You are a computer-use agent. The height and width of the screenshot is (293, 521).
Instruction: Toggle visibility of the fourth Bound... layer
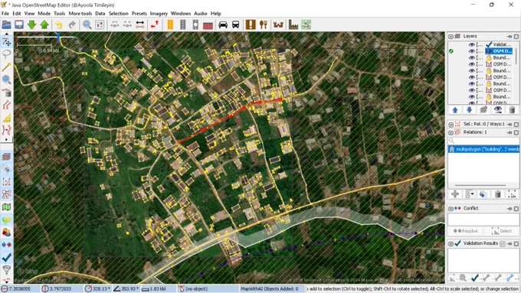click(x=471, y=96)
